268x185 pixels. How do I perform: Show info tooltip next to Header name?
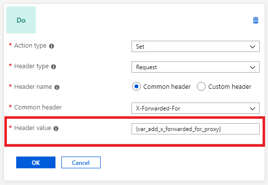(x=57, y=87)
